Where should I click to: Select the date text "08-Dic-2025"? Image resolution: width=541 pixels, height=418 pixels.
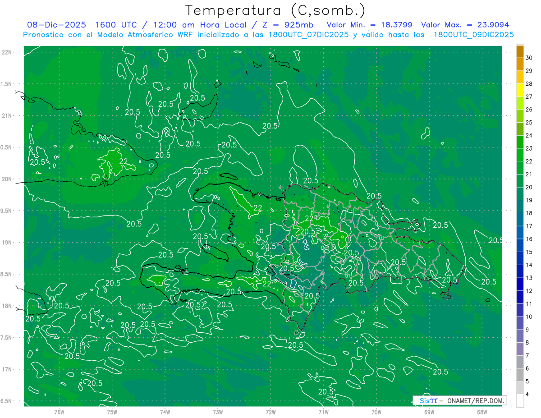coord(57,25)
